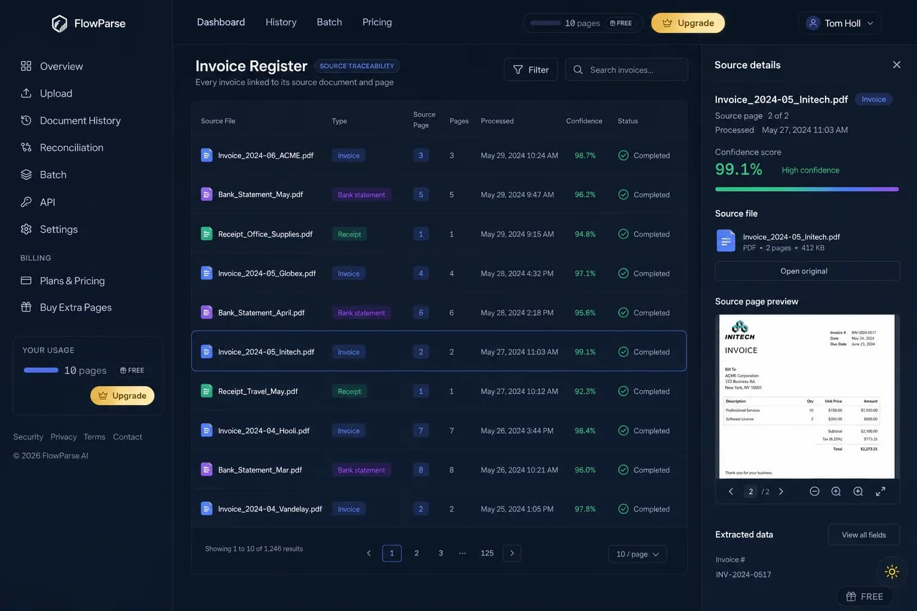Sort by the Confidence column header
The height and width of the screenshot is (611, 917).
(x=584, y=121)
